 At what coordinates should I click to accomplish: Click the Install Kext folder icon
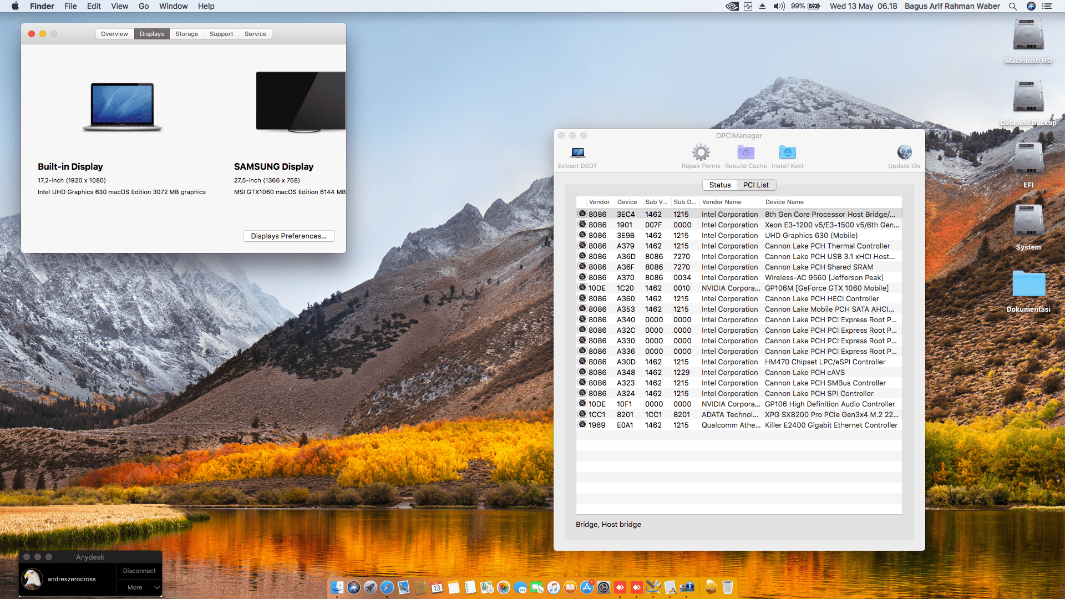[x=788, y=153]
